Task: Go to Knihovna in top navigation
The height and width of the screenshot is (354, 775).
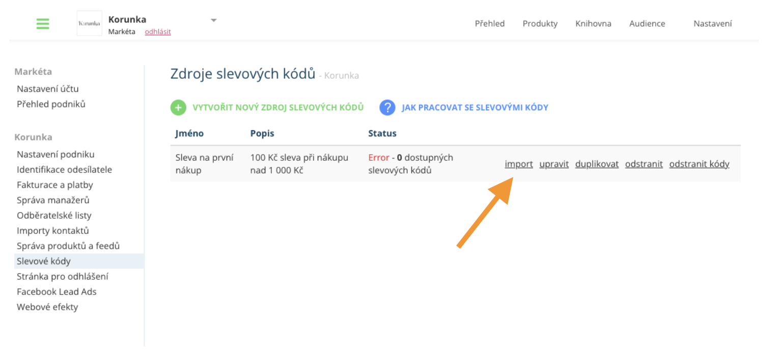Action: point(593,23)
